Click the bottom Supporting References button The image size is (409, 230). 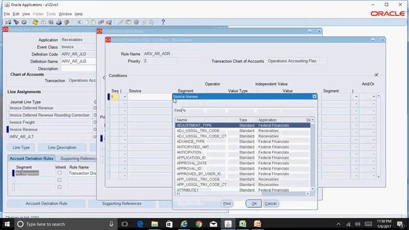point(122,203)
